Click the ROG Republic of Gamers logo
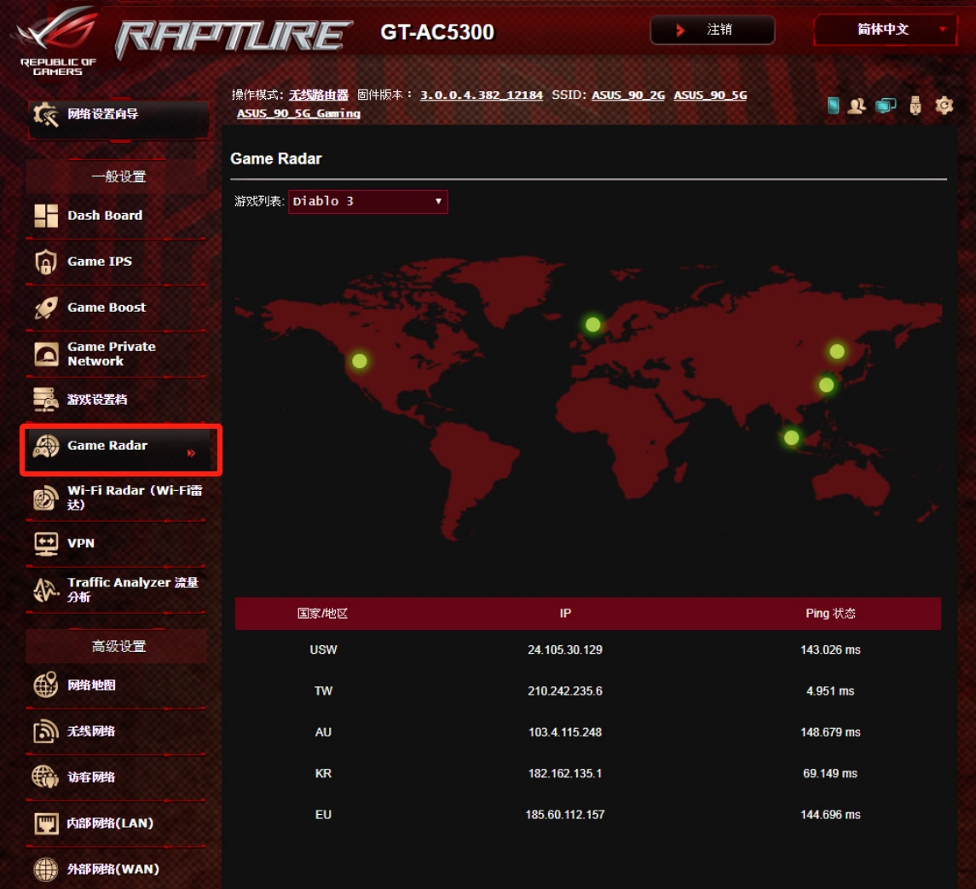The width and height of the screenshot is (976, 889). click(x=58, y=40)
